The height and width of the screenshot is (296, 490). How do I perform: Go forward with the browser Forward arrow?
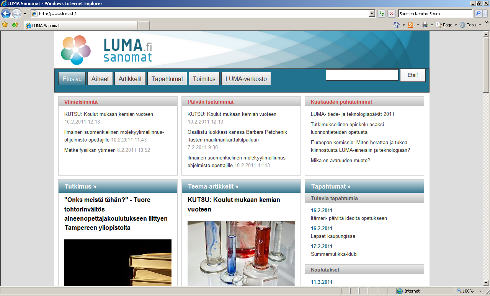[16, 14]
